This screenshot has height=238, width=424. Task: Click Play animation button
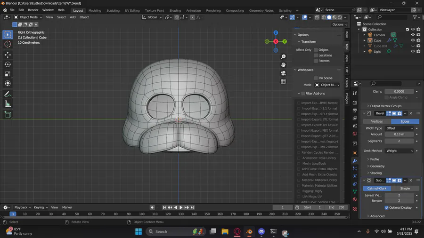click(x=181, y=207)
